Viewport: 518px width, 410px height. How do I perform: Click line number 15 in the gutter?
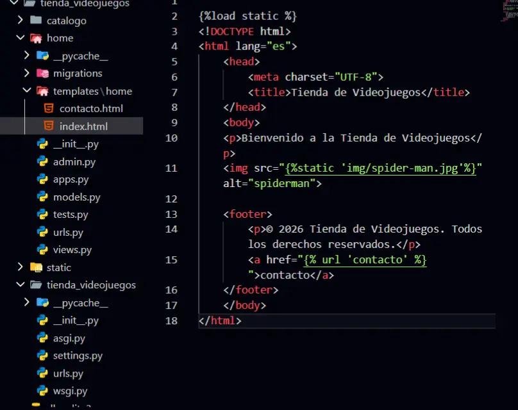pyautogui.click(x=171, y=260)
